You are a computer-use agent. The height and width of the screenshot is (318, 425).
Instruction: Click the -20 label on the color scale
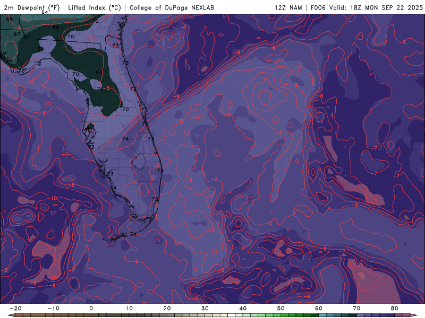coord(15,308)
